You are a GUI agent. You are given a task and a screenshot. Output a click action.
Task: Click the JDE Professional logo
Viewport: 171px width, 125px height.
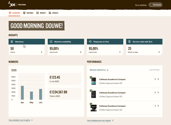17,4
